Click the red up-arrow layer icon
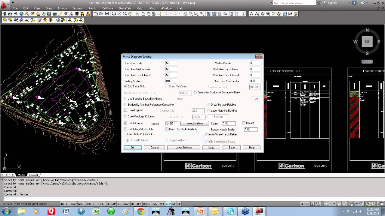Viewport: 385px width, 216px height. point(45,20)
